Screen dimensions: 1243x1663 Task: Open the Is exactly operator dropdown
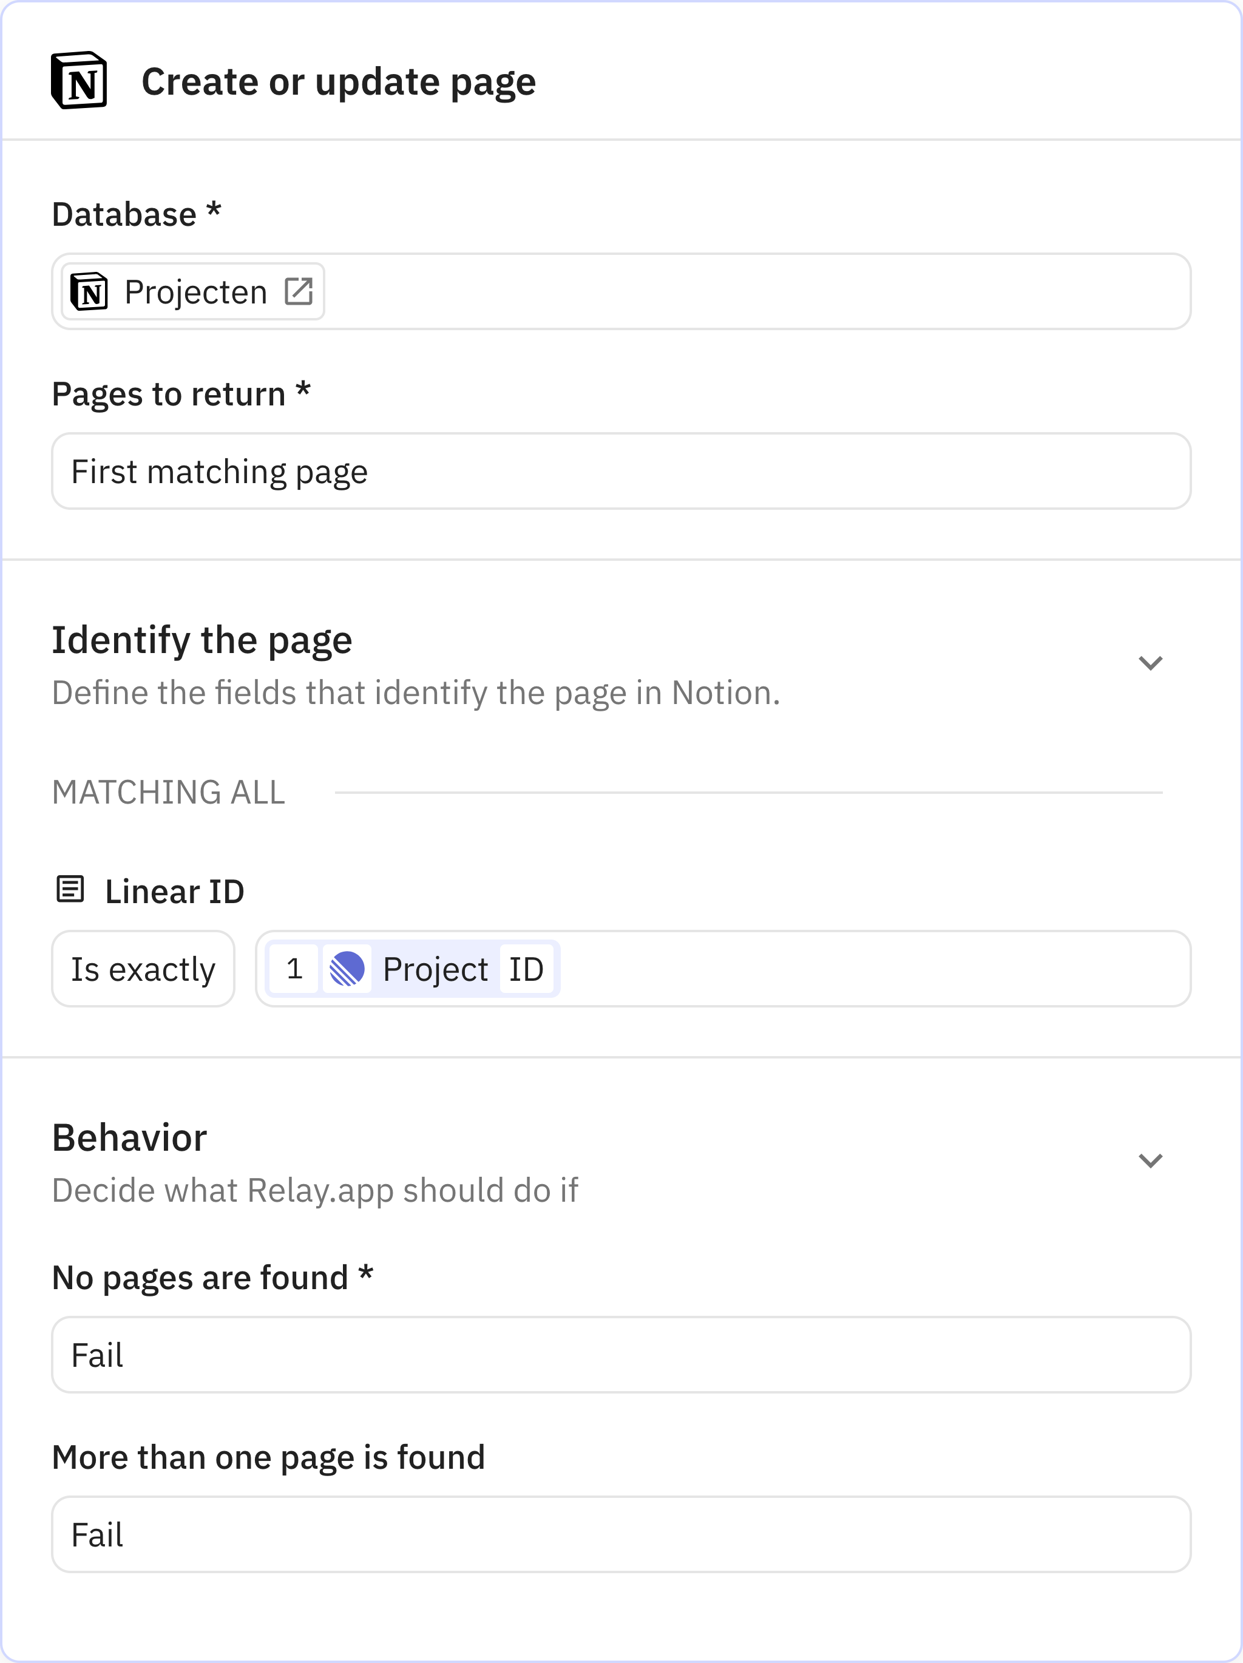pyautogui.click(x=143, y=969)
